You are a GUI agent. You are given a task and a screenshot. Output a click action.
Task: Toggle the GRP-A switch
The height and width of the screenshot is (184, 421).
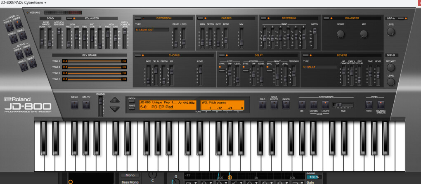401,18
